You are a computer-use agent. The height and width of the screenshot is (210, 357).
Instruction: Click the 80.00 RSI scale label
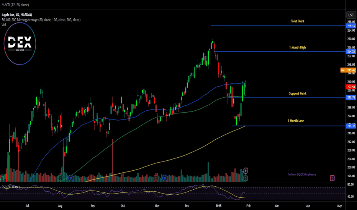pos(350,184)
